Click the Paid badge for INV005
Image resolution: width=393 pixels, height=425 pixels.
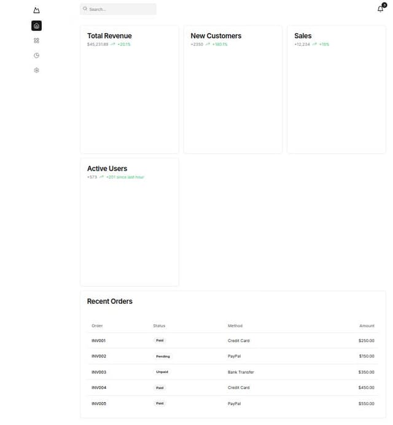[160, 403]
